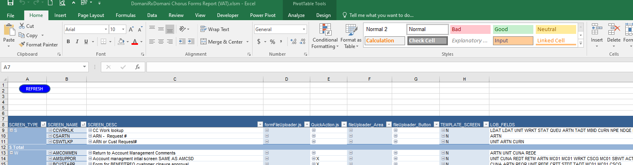This screenshot has width=633, height=165.
Task: Switch to the Page Layout tab
Action: click(x=91, y=15)
